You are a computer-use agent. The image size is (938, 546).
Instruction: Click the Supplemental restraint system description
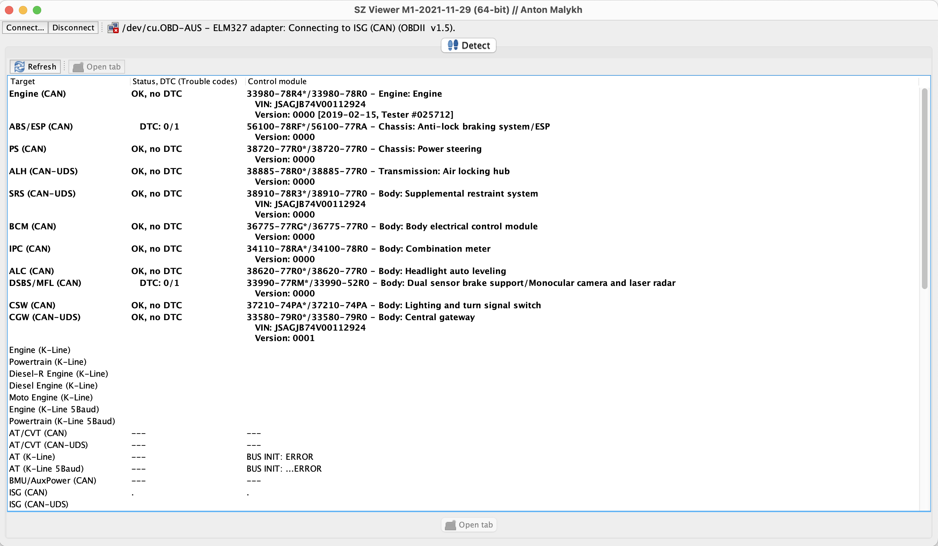coord(392,193)
